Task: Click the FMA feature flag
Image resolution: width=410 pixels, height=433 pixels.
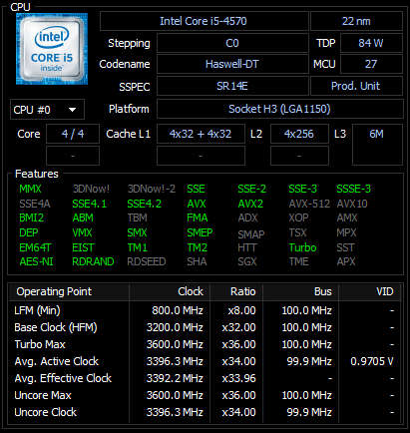Action: point(198,217)
